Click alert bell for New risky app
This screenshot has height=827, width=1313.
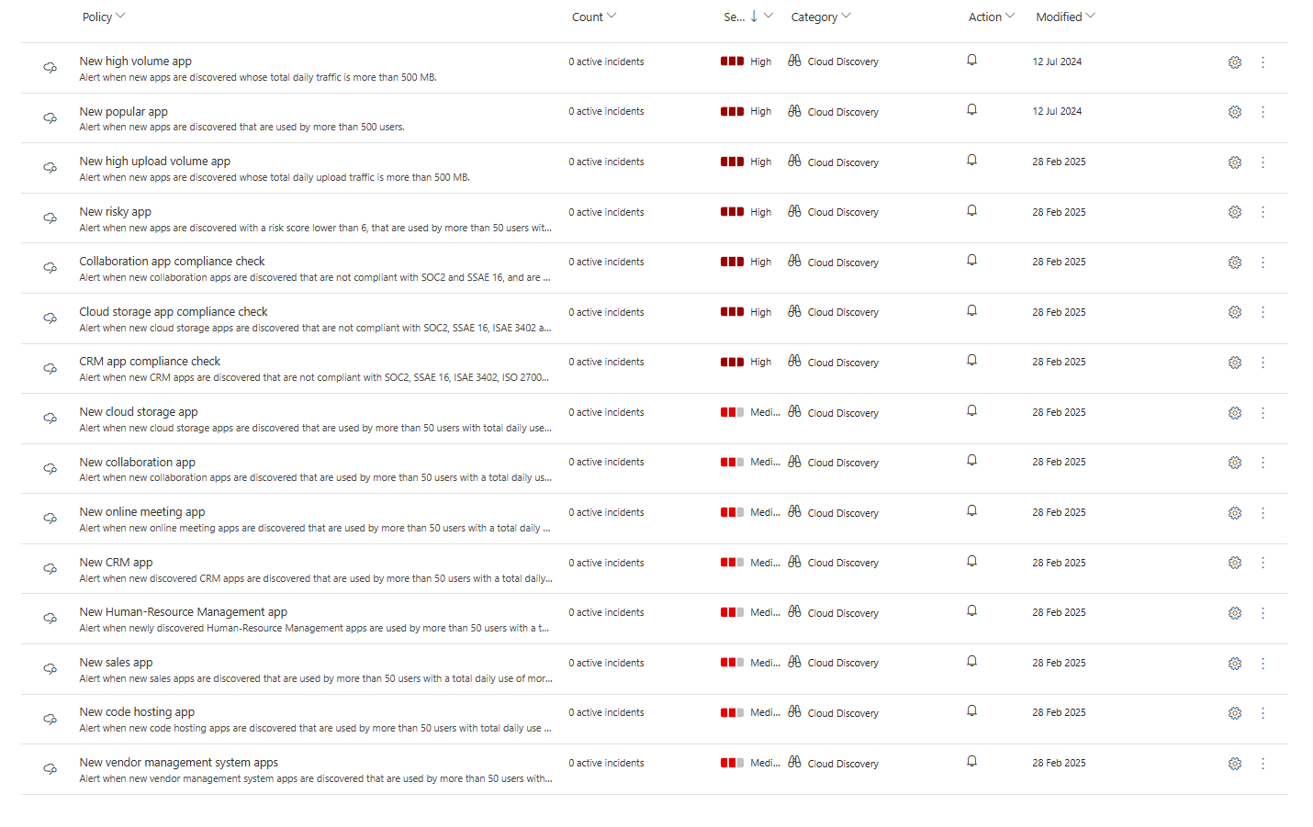(x=971, y=211)
